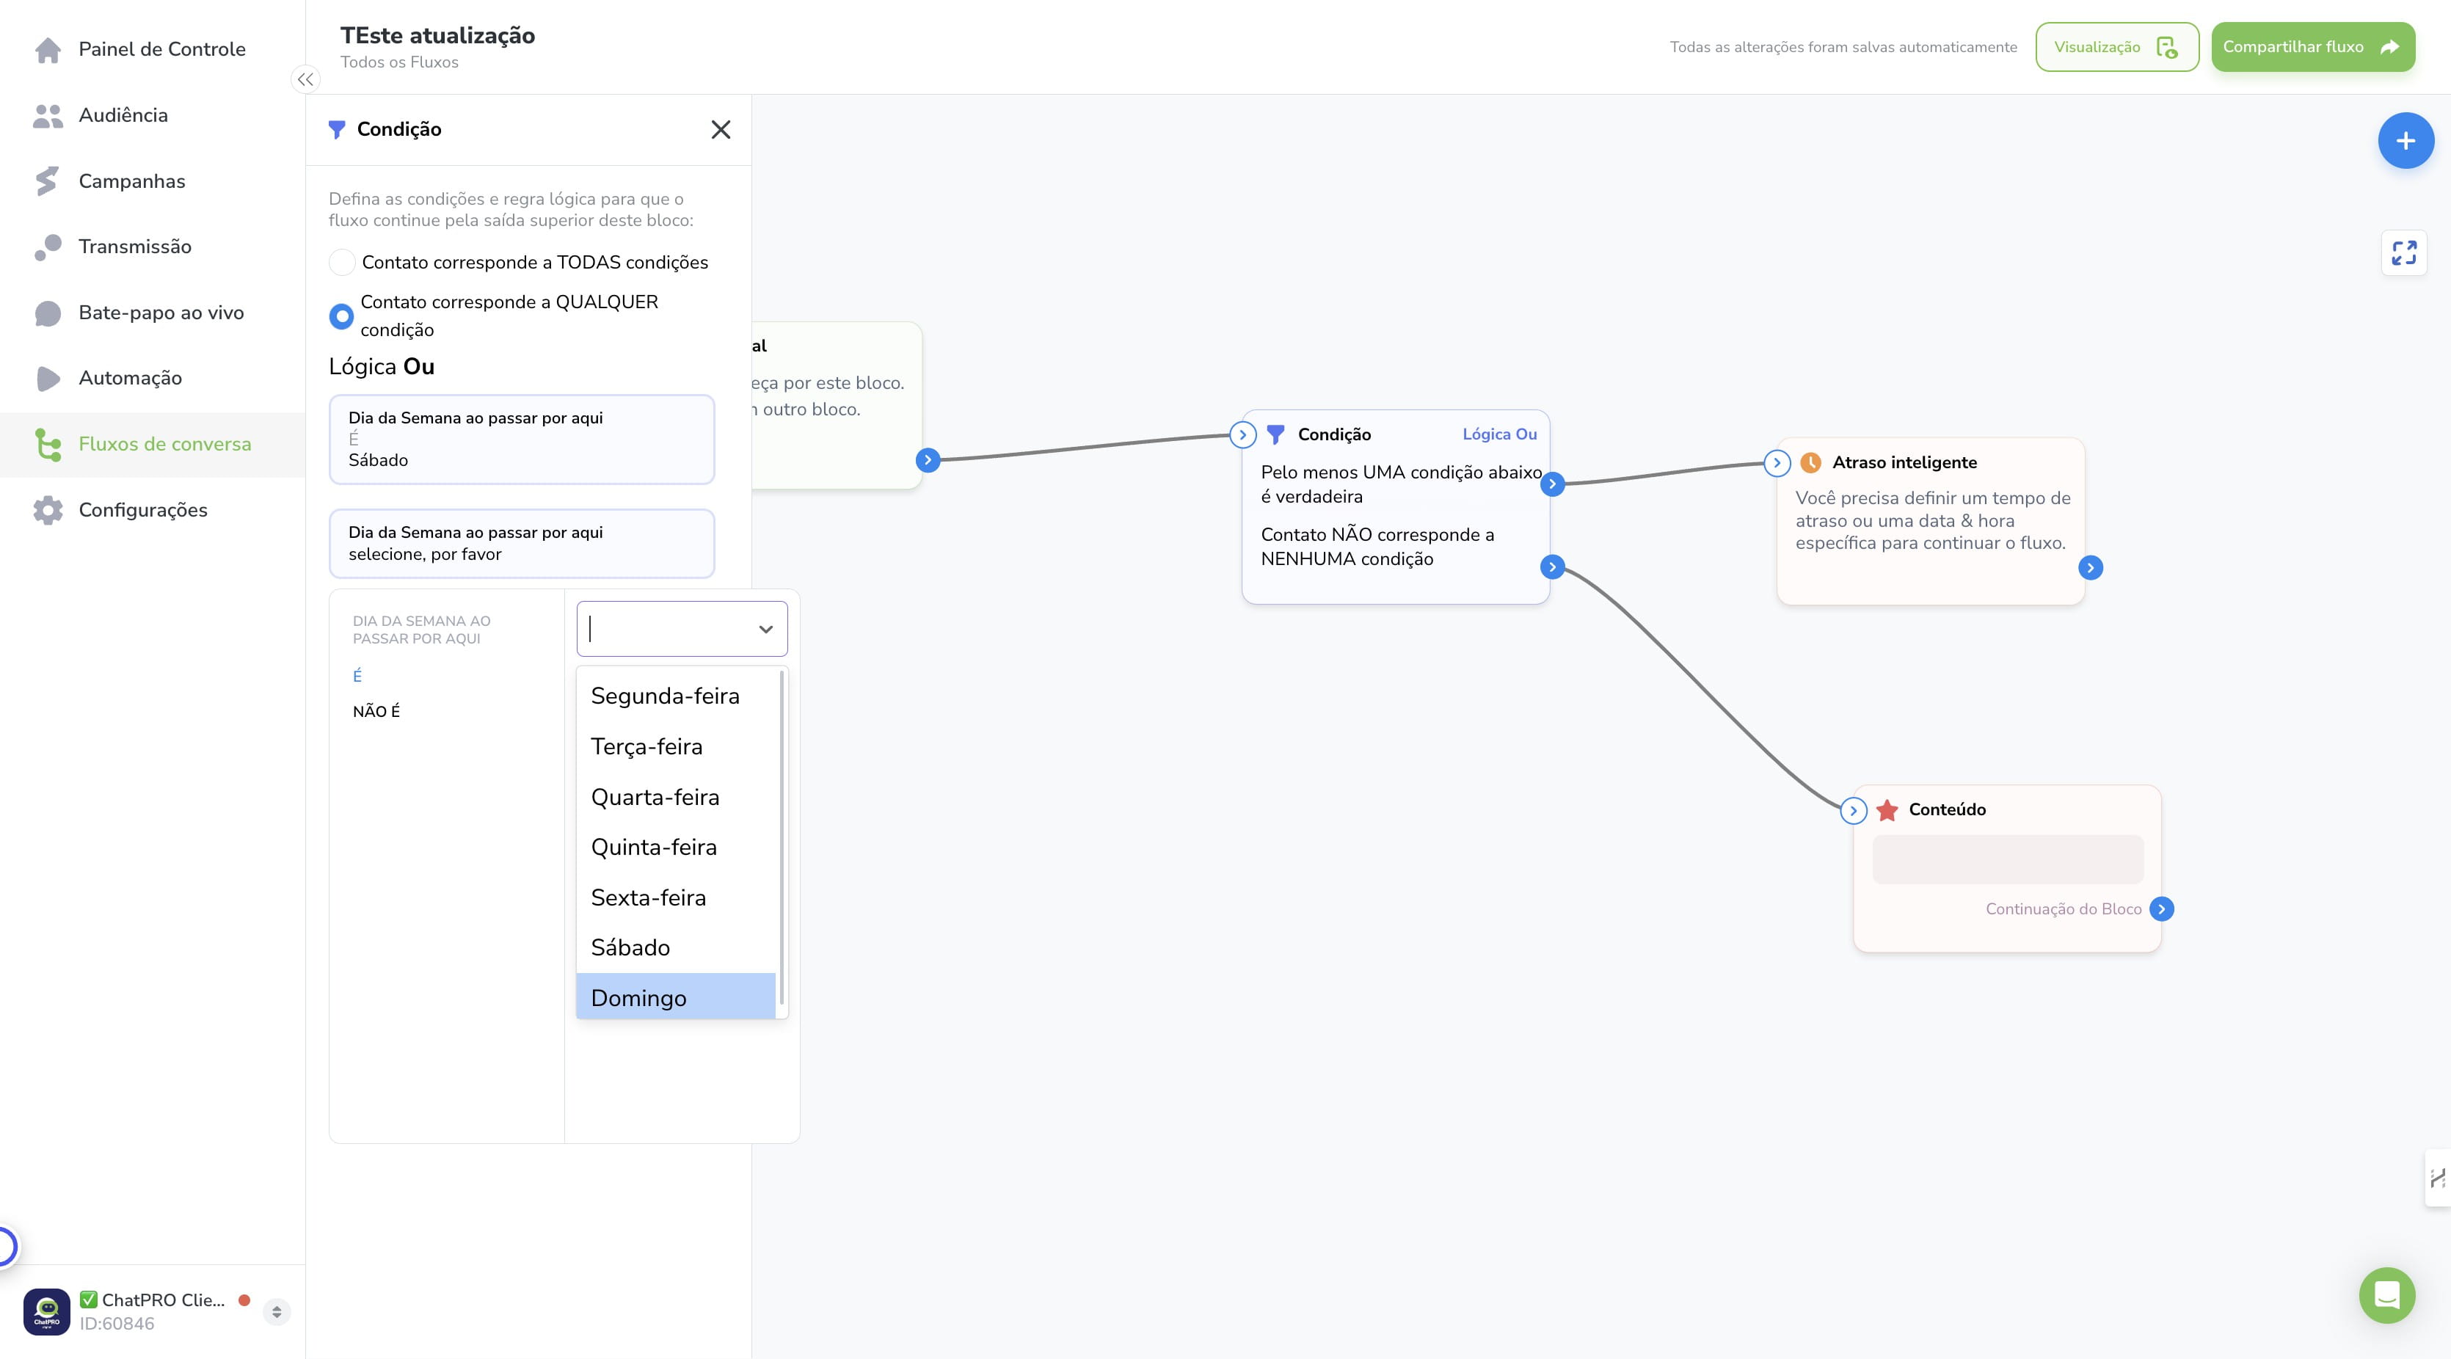Click the 'Contato NÃO corresponde a NENHUMA condição' text
Image resolution: width=2451 pixels, height=1359 pixels.
1377,547
